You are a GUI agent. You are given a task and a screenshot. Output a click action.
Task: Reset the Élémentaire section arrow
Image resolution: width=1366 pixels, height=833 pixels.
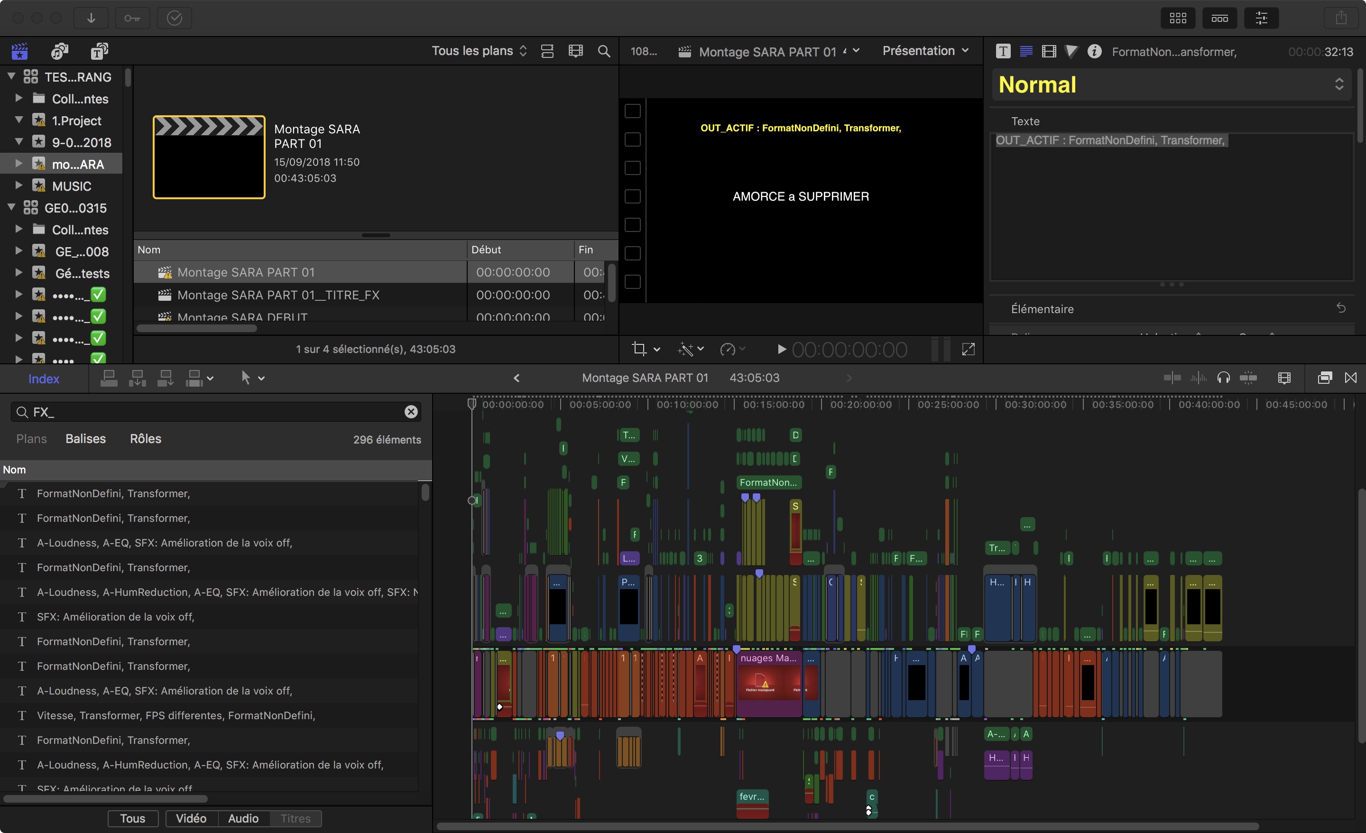click(x=1340, y=308)
